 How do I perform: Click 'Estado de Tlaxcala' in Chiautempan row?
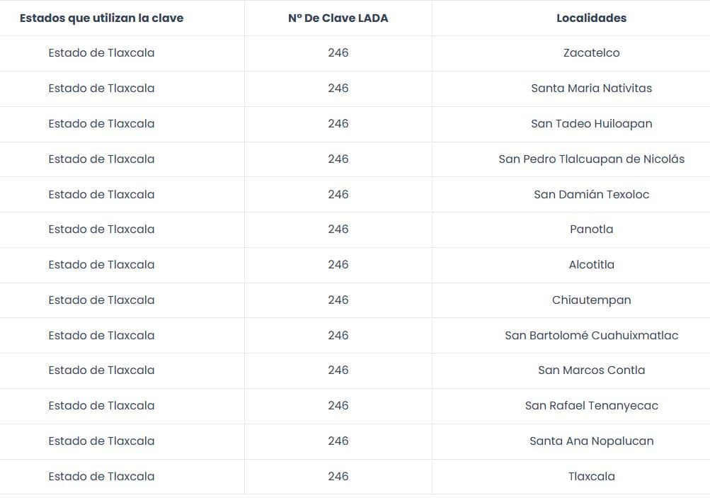click(x=101, y=300)
